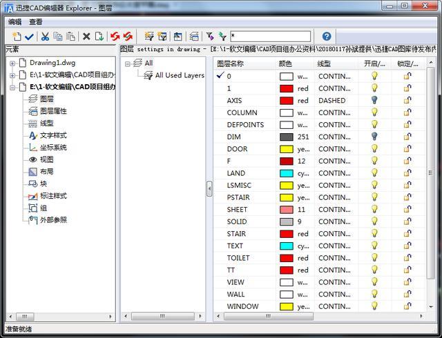Open the 查看 menu
The image size is (442, 338).
point(35,21)
